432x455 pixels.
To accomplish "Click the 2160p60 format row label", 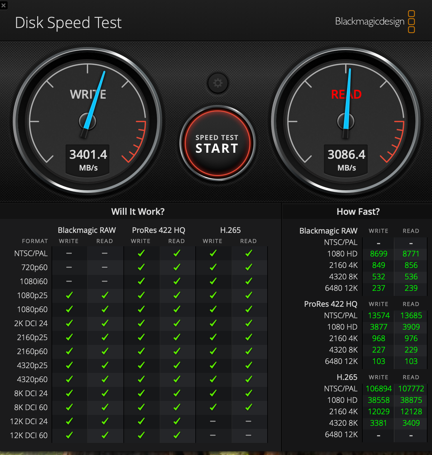I will tap(32, 352).
